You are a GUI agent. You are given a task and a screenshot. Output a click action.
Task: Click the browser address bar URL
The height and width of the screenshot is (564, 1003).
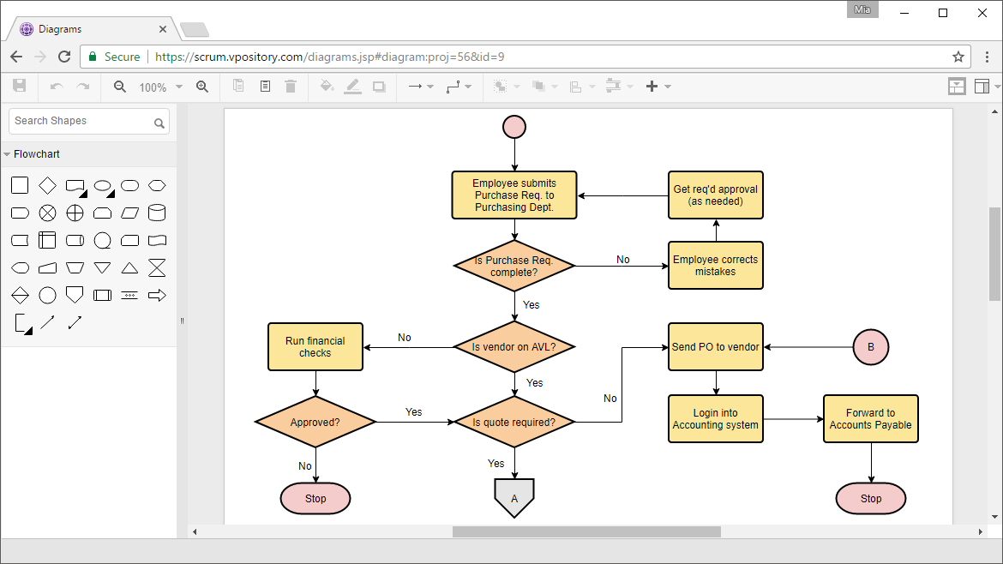tap(329, 57)
